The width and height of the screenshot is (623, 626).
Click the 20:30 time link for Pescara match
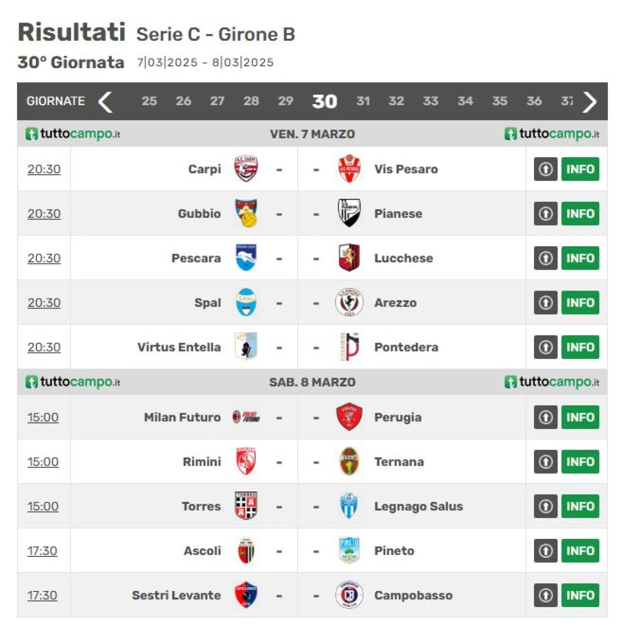point(44,258)
